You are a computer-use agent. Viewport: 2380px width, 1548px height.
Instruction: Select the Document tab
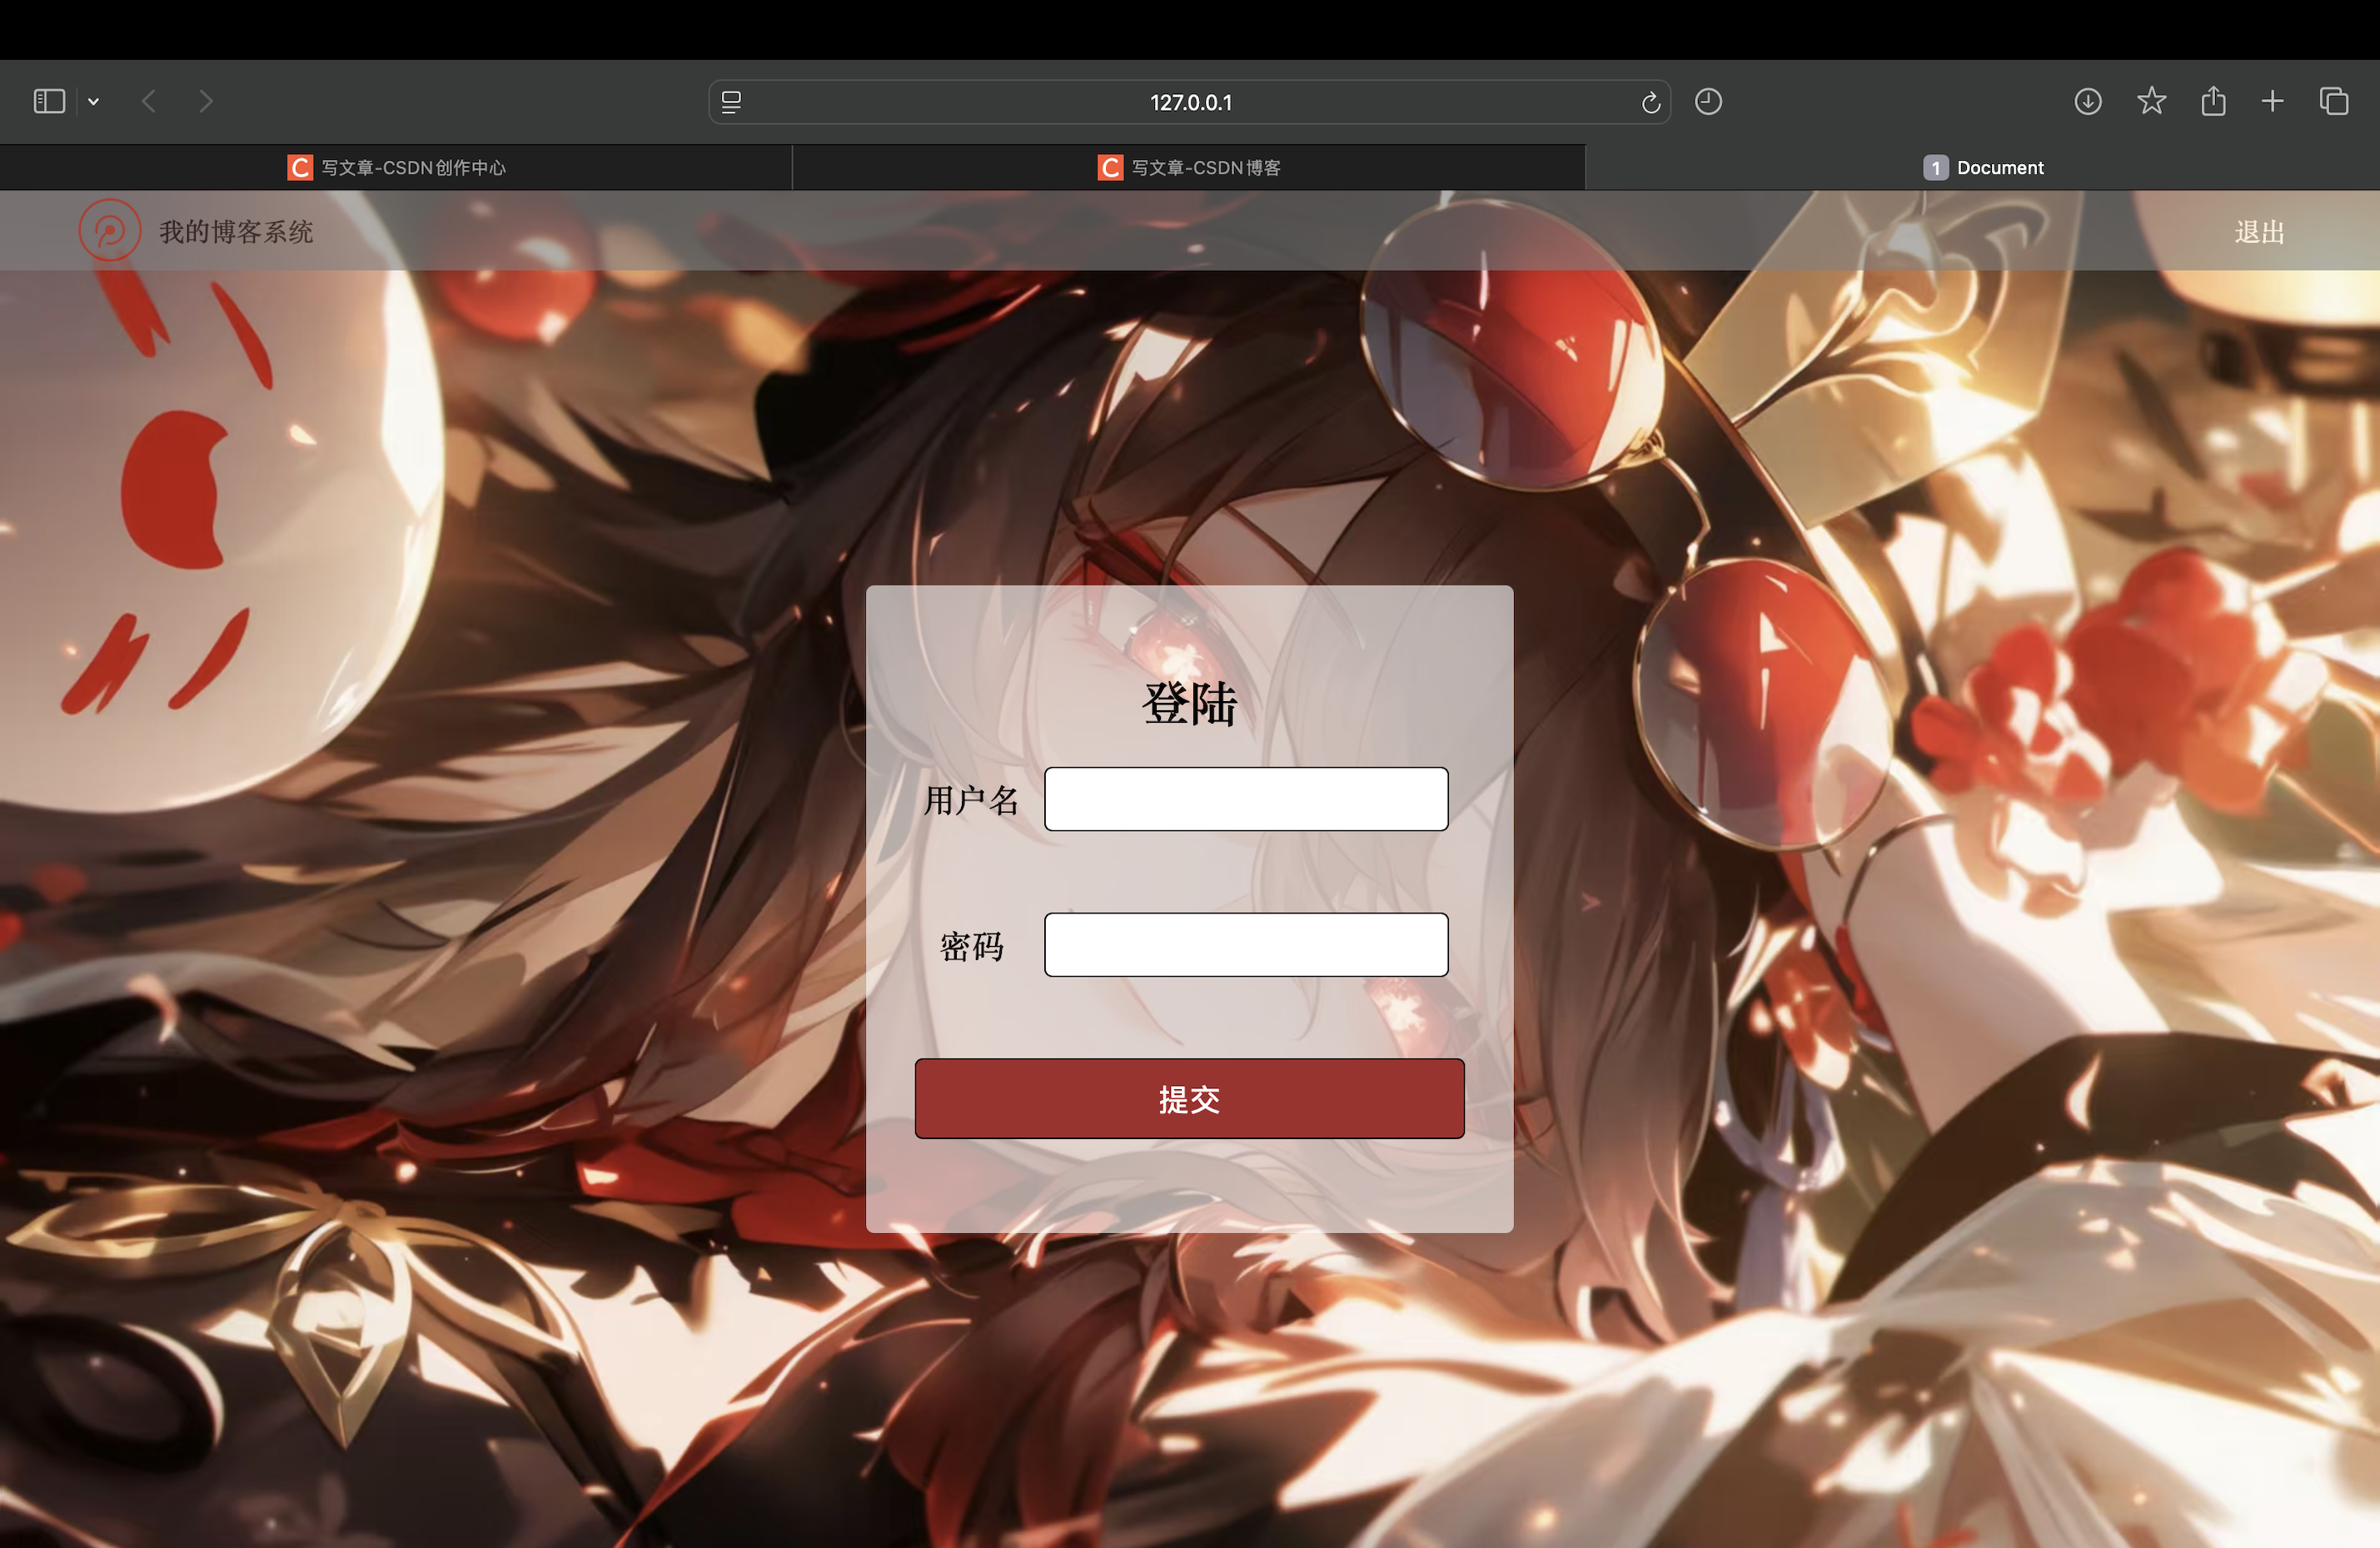[1982, 167]
